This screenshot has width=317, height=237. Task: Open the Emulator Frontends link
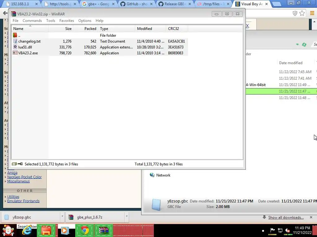(23, 201)
